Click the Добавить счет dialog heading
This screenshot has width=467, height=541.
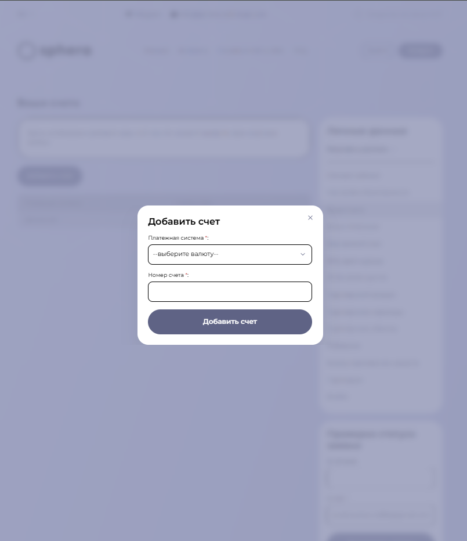(184, 221)
